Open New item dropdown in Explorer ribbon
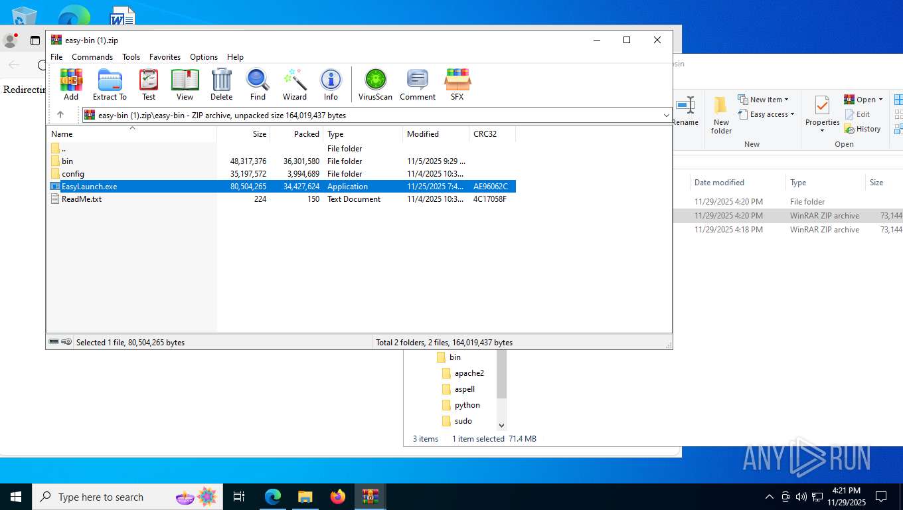Viewport: 903px width, 510px height. [x=764, y=100]
